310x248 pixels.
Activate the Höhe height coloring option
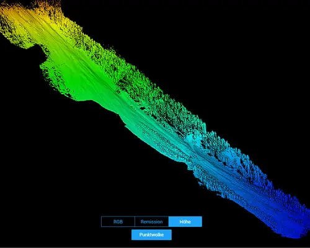(x=185, y=221)
